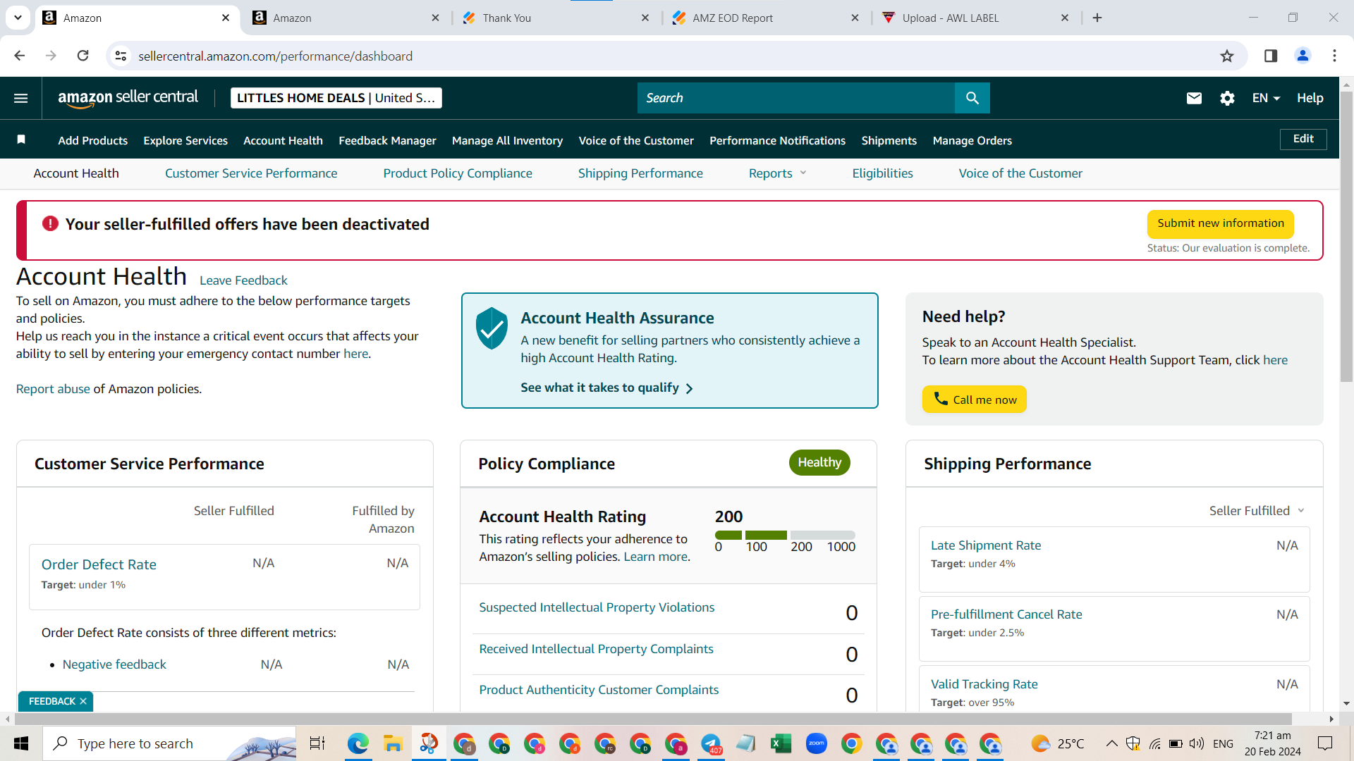Viewport: 1354px width, 761px height.
Task: Open Voice of the Customer sub-tab
Action: tap(1020, 173)
